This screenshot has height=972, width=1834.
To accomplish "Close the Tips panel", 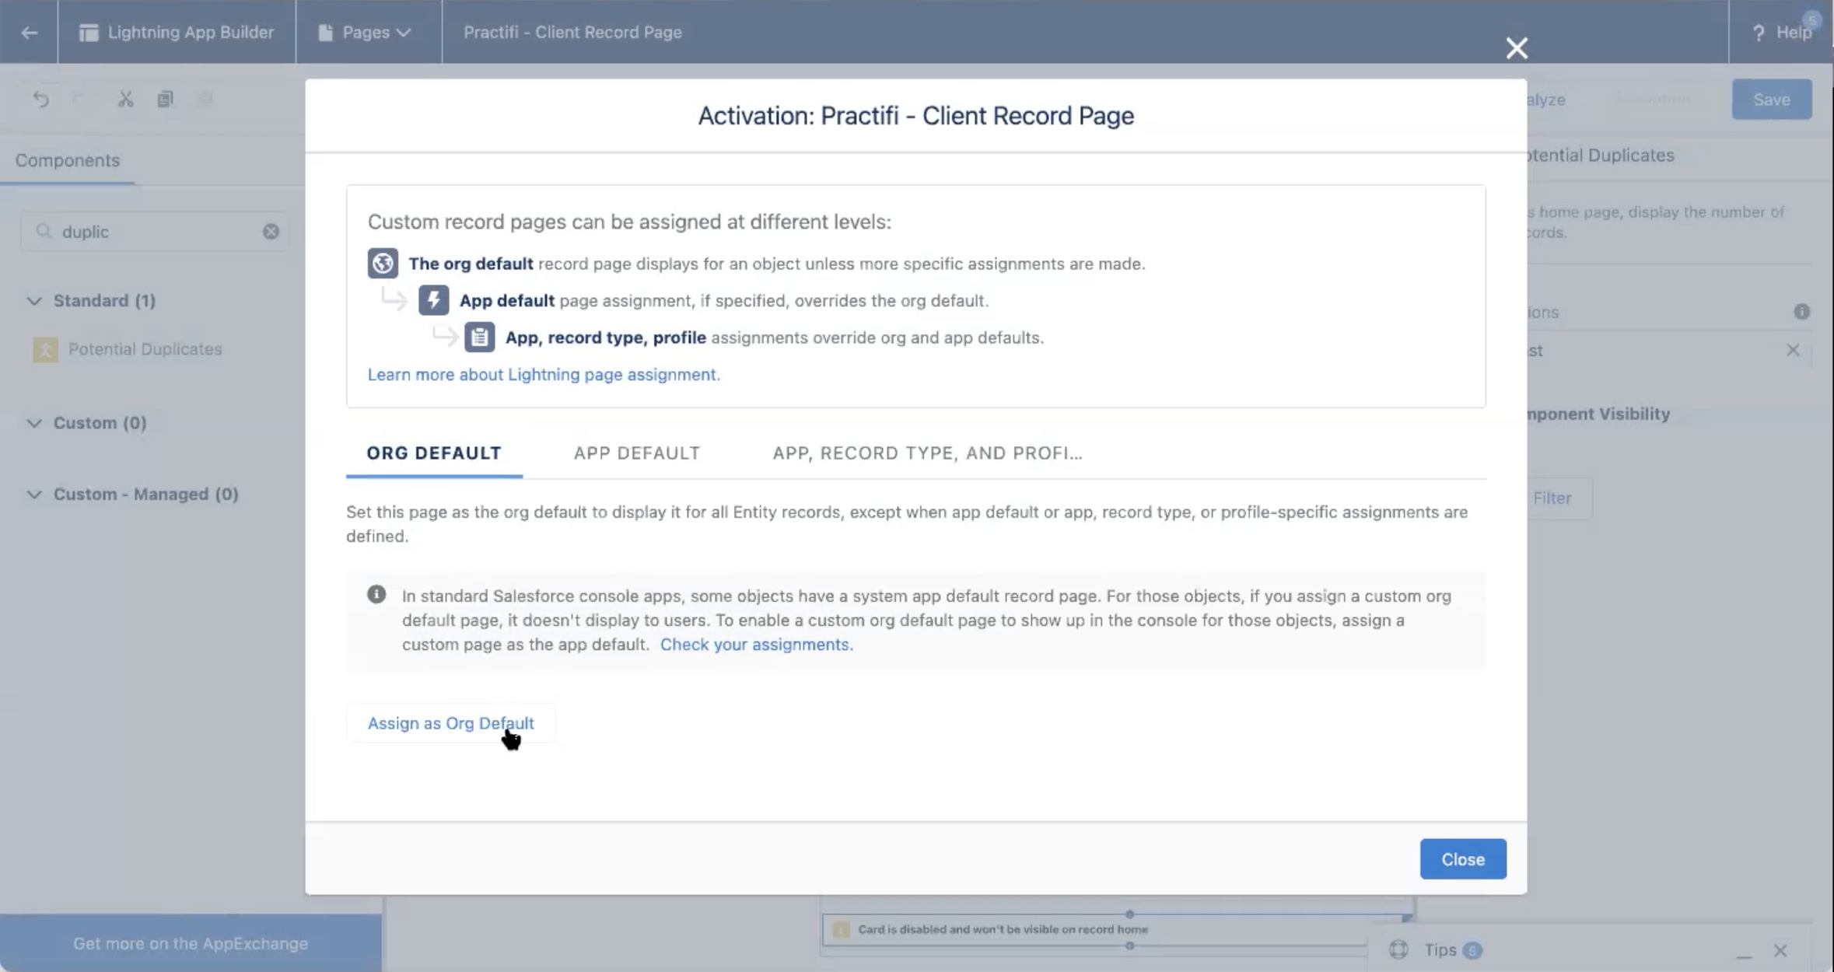I will [1780, 950].
